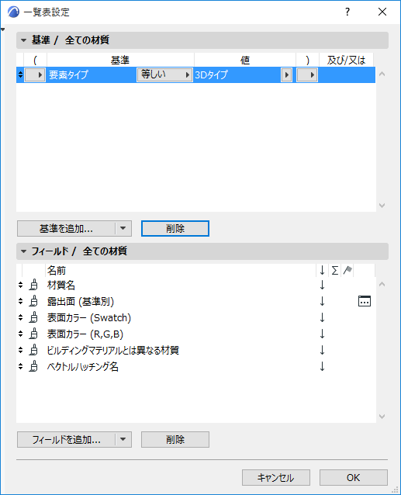Confirm with the OK button
The width and height of the screenshot is (401, 495).
click(x=354, y=477)
